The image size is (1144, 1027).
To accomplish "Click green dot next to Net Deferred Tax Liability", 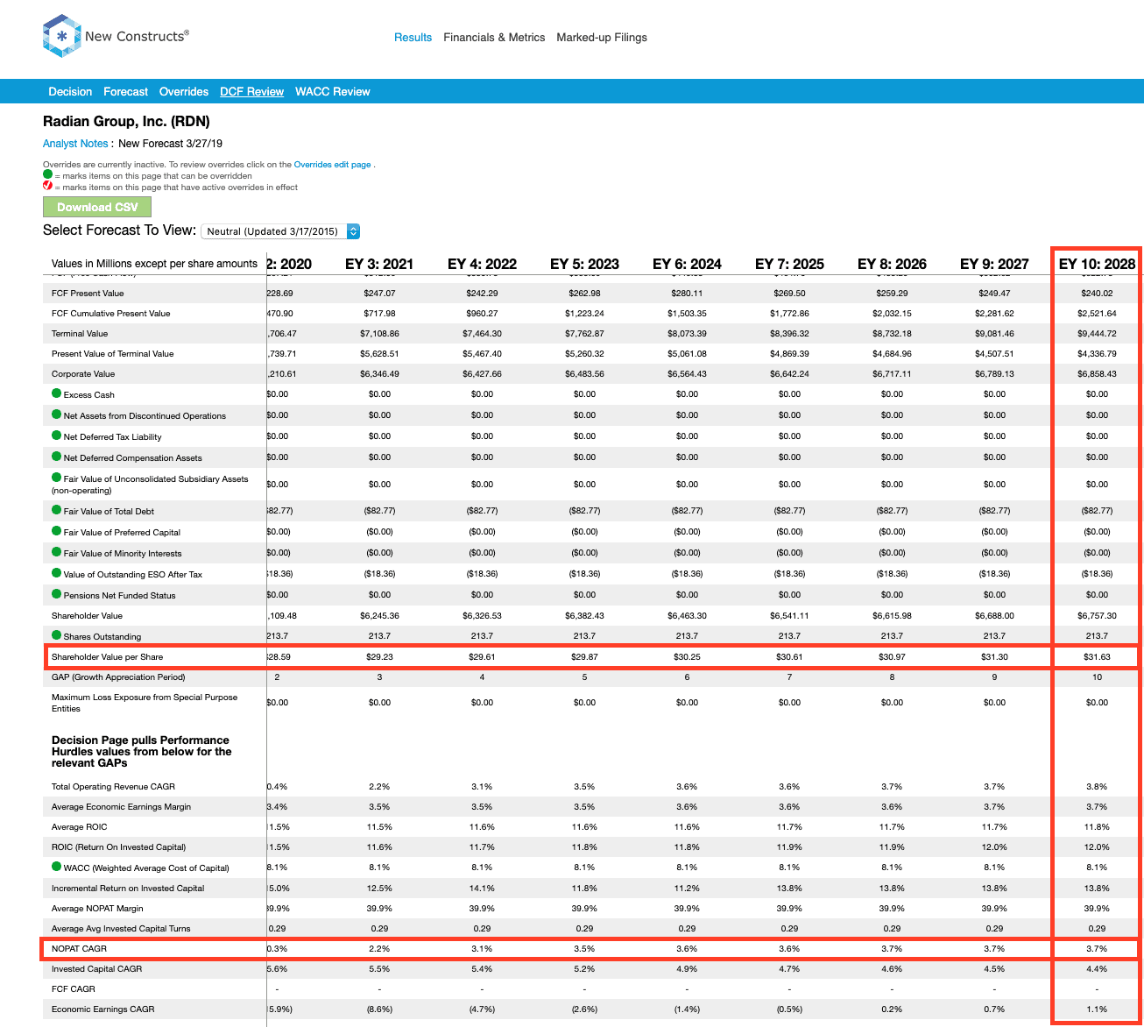I will coord(57,436).
